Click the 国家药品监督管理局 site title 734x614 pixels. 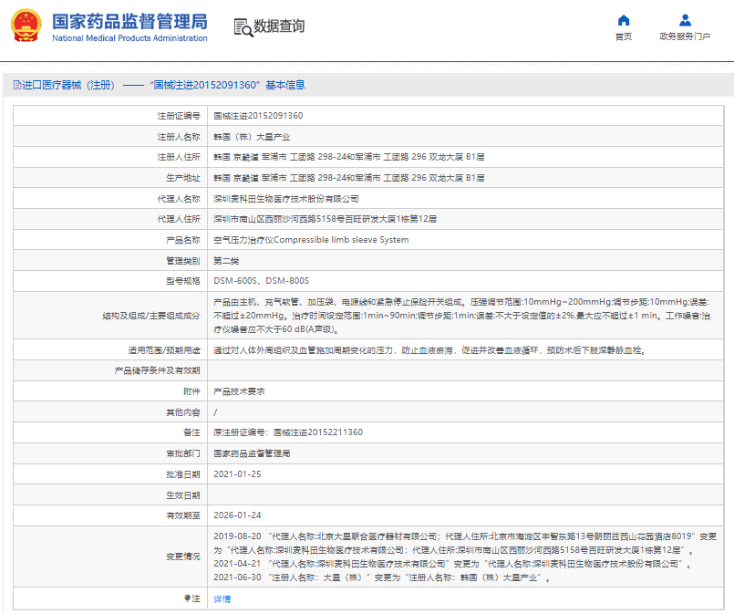(x=129, y=22)
